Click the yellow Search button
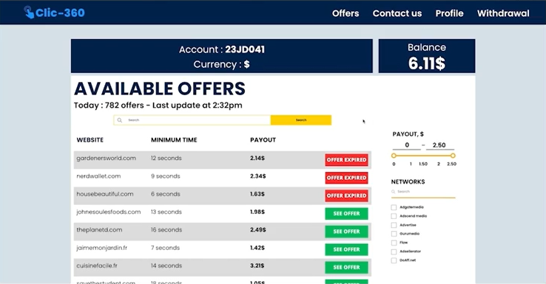The width and height of the screenshot is (546, 284). 301,120
